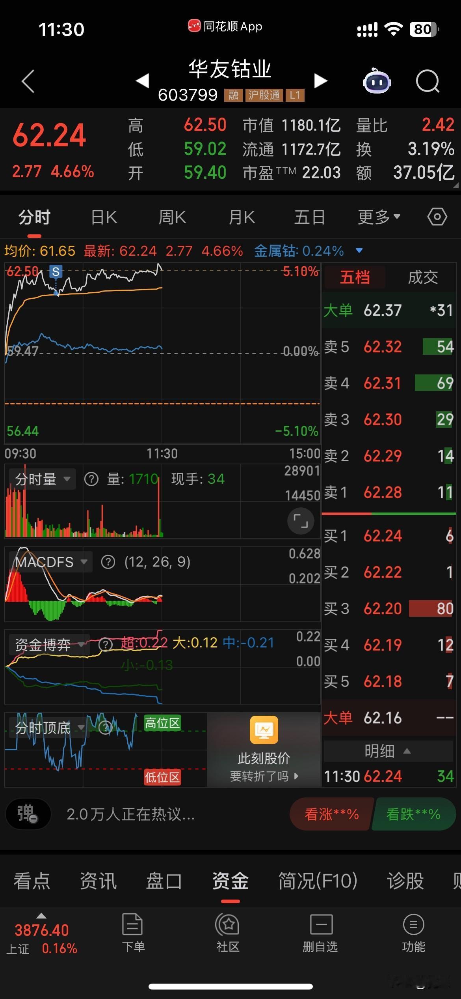Select 买1 price 62.24 row
This screenshot has width=461, height=999.
389,536
